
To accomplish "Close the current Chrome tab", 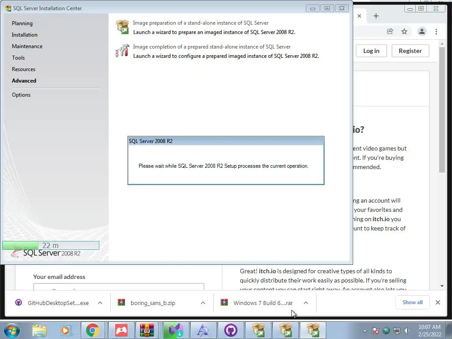I will [x=359, y=16].
